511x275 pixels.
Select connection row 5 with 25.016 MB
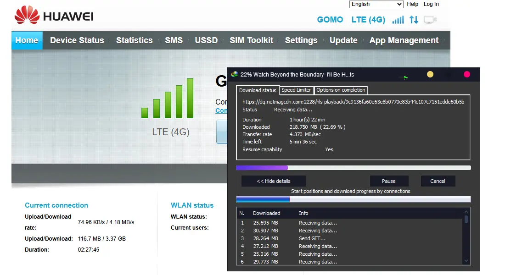[350, 254]
